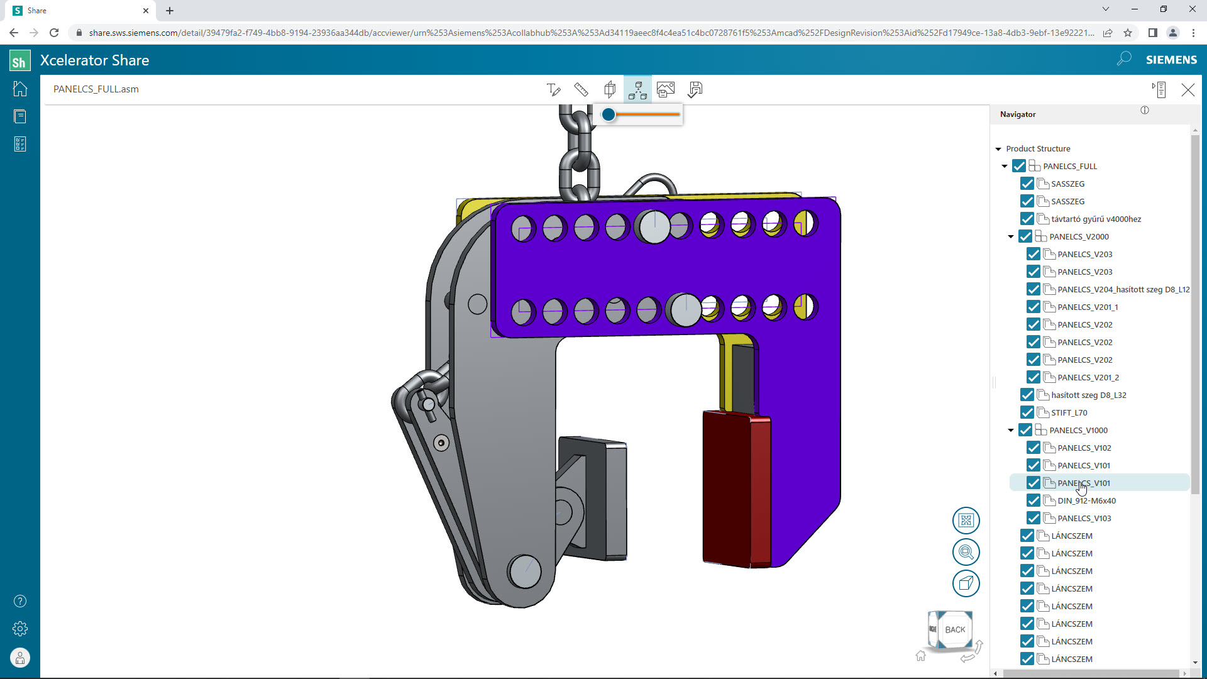Select hasított szeg D8_L32 in the tree
Viewport: 1207px width, 679px height.
(1088, 395)
